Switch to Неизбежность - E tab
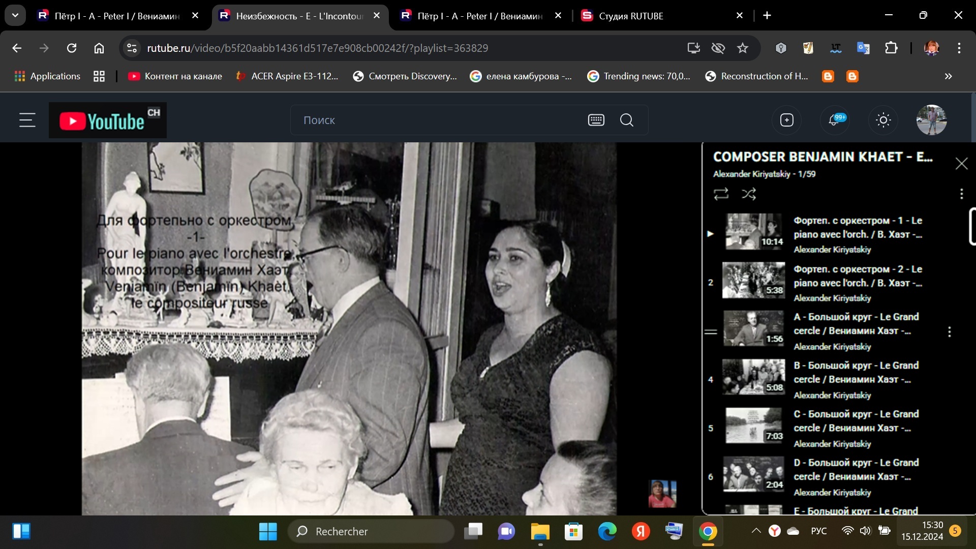This screenshot has width=976, height=549. tap(299, 16)
